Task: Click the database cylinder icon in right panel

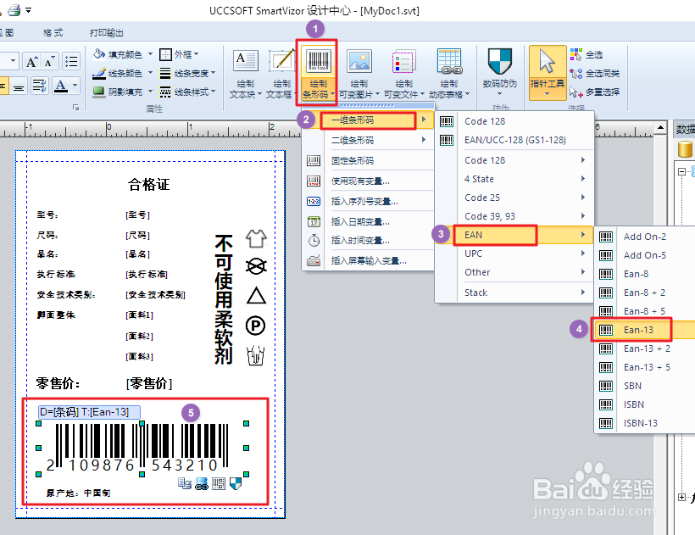Action: point(685,149)
